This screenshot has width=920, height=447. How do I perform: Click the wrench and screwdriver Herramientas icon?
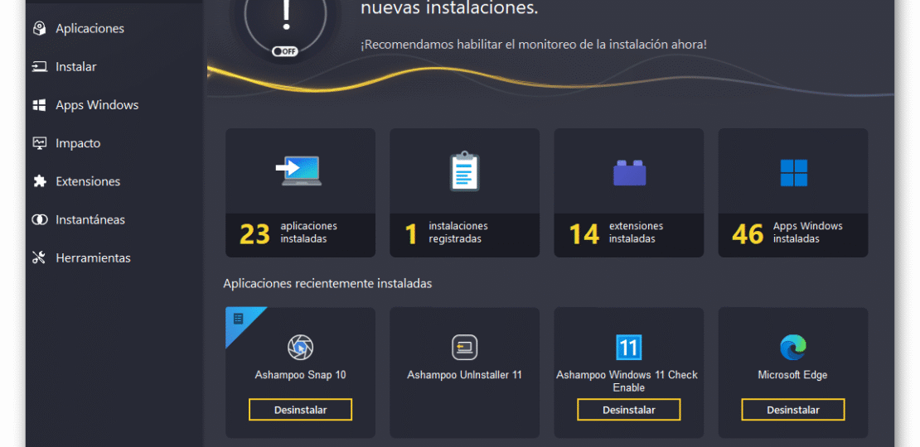tap(39, 257)
